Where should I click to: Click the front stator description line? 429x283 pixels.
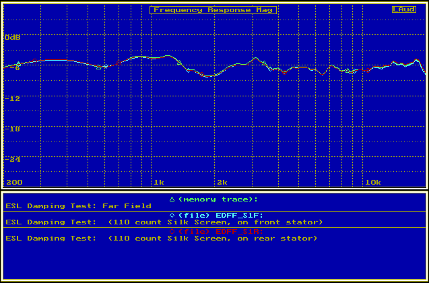tap(164, 222)
